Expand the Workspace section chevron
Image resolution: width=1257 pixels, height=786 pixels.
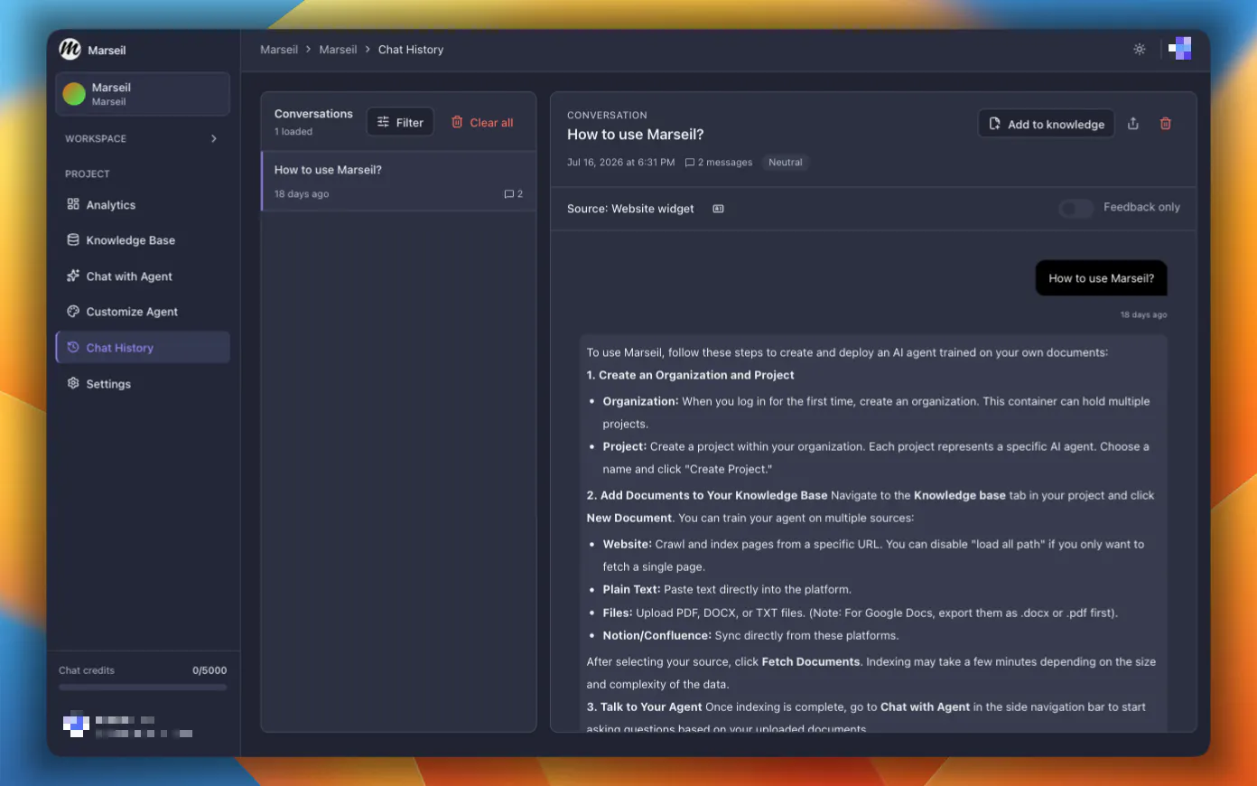click(214, 138)
